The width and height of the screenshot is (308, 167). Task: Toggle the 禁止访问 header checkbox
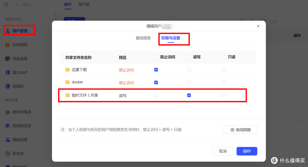pos(156,57)
